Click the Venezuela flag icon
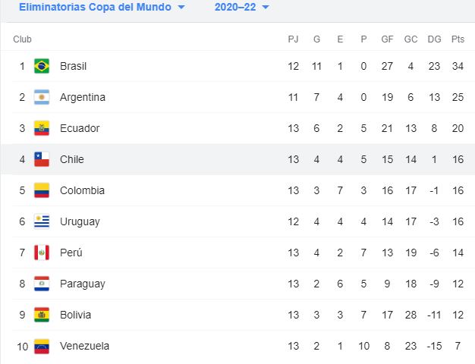This screenshot has width=475, height=364. tap(42, 346)
